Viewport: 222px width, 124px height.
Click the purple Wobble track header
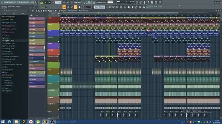[53, 46]
